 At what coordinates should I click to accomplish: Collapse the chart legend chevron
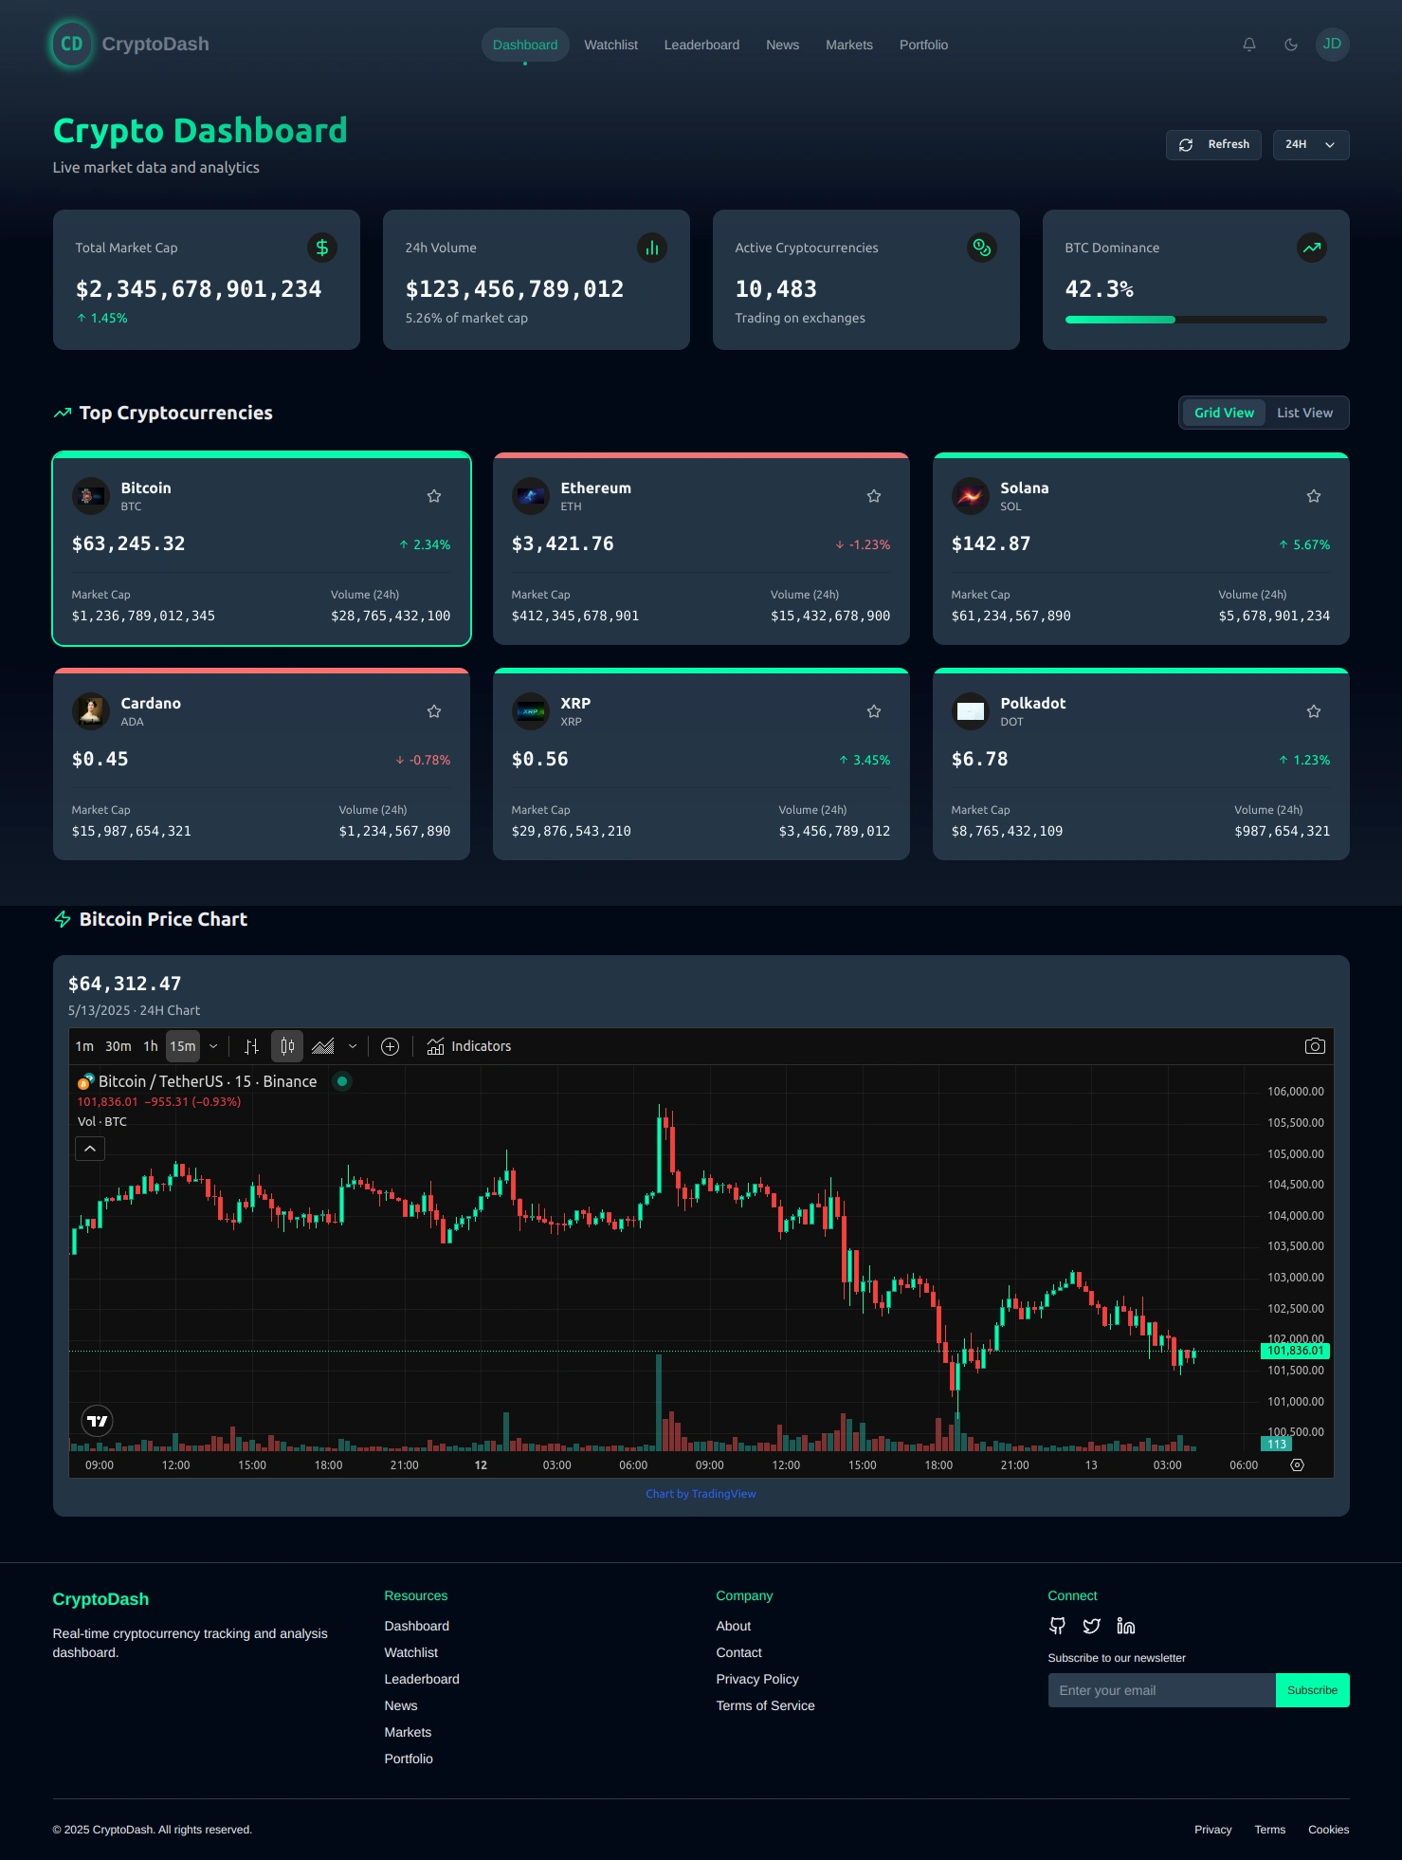(90, 1149)
